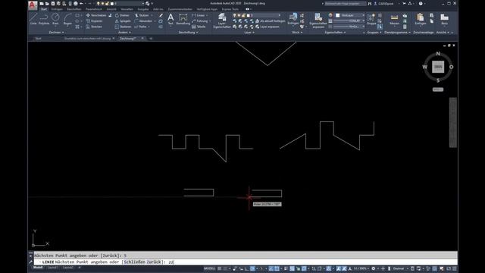
Task: Switch to the Layout1 tab
Action: tap(52, 268)
